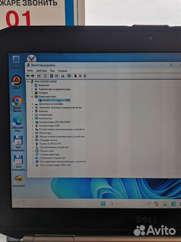Image resolution: width=181 pixels, height=242 pixels.
Task: Select the Компьютер row
Action: coord(46,118)
